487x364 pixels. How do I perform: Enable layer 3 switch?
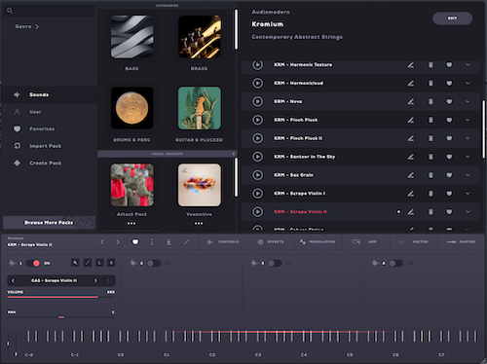tap(275, 263)
